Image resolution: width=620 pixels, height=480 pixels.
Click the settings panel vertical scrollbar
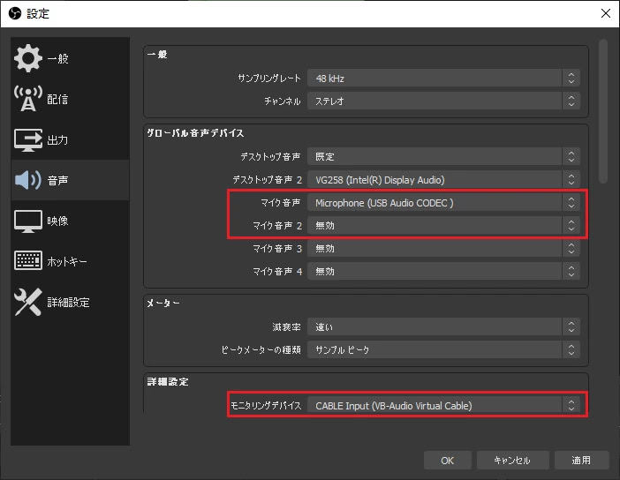point(603,111)
